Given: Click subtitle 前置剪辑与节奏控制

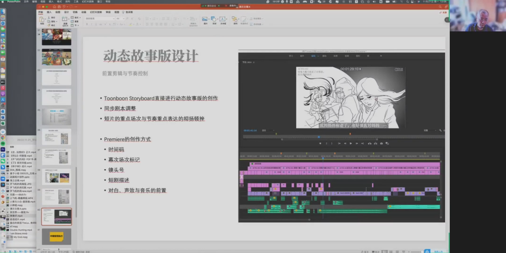Looking at the screenshot, I should (125, 74).
